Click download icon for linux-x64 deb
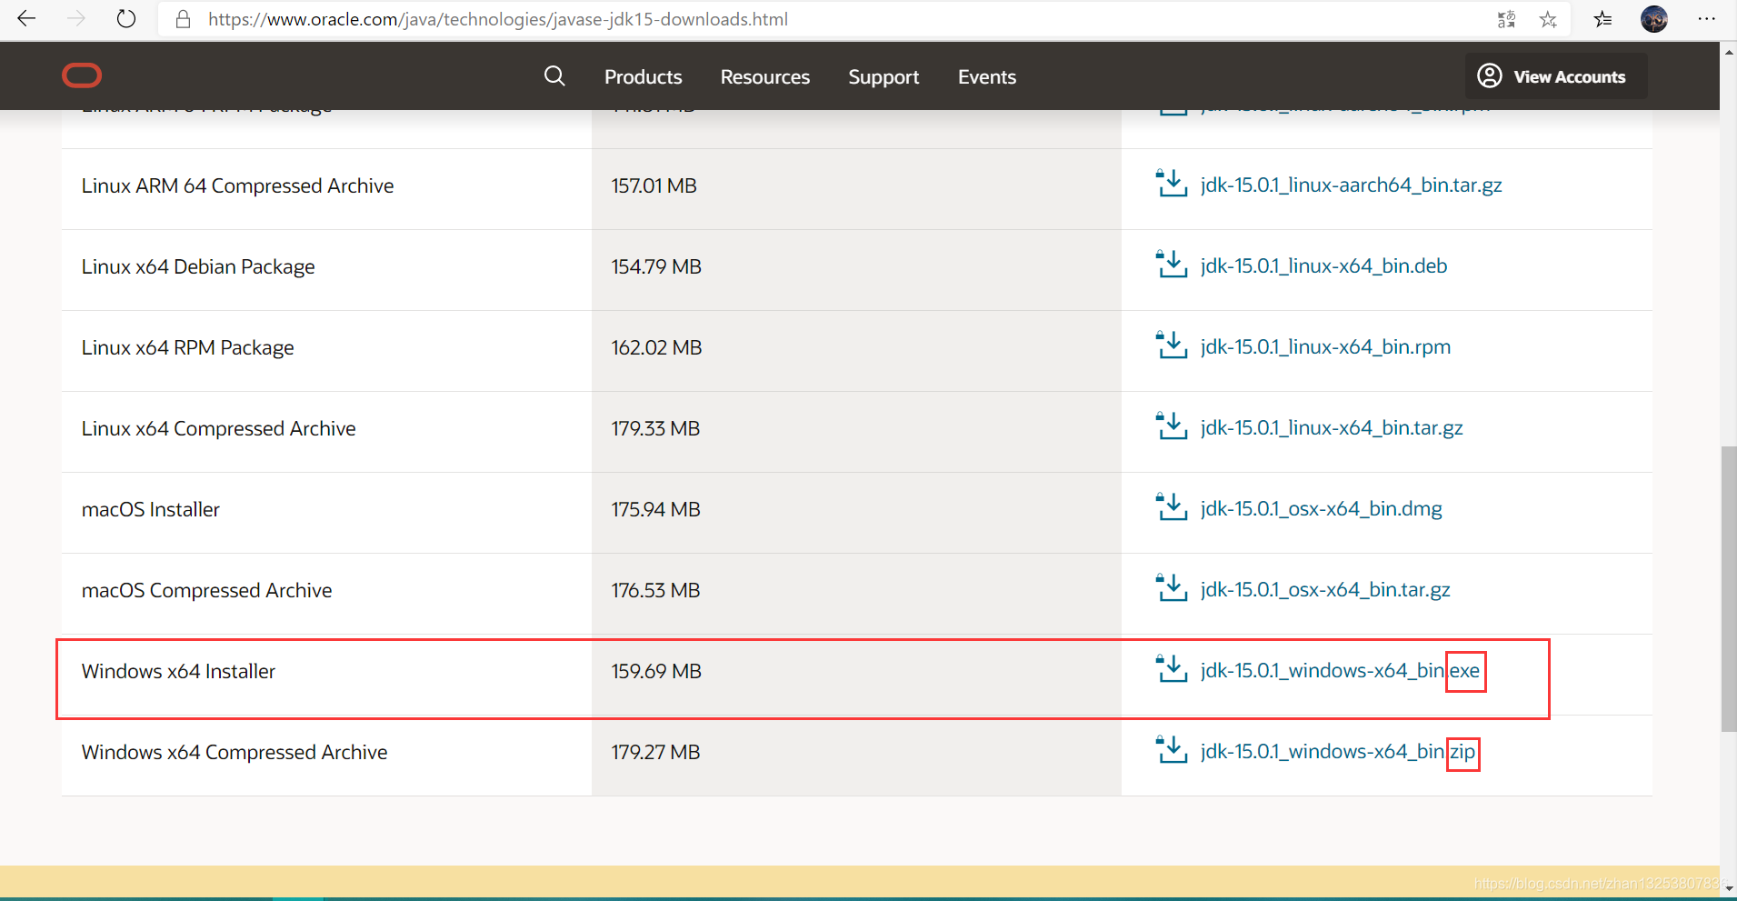 pyautogui.click(x=1172, y=265)
